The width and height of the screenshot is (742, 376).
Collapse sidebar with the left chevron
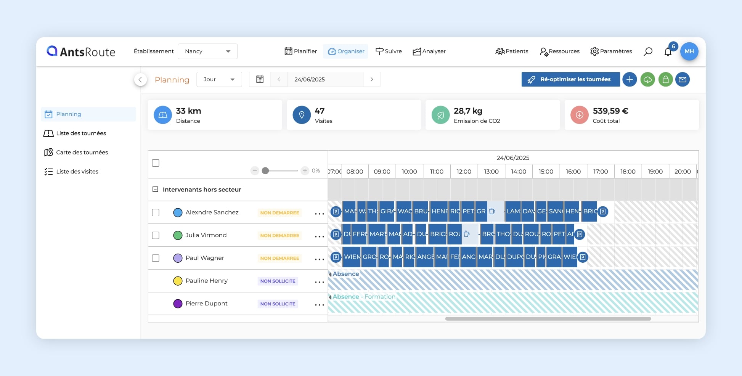[140, 80]
